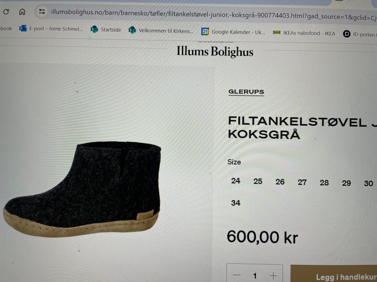Open the ID-porten bookmark
377x282 pixels.
tap(359, 34)
